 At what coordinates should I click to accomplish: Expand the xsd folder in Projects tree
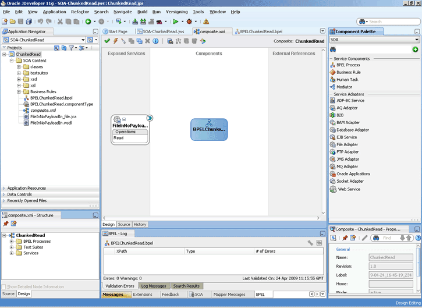pos(19,79)
